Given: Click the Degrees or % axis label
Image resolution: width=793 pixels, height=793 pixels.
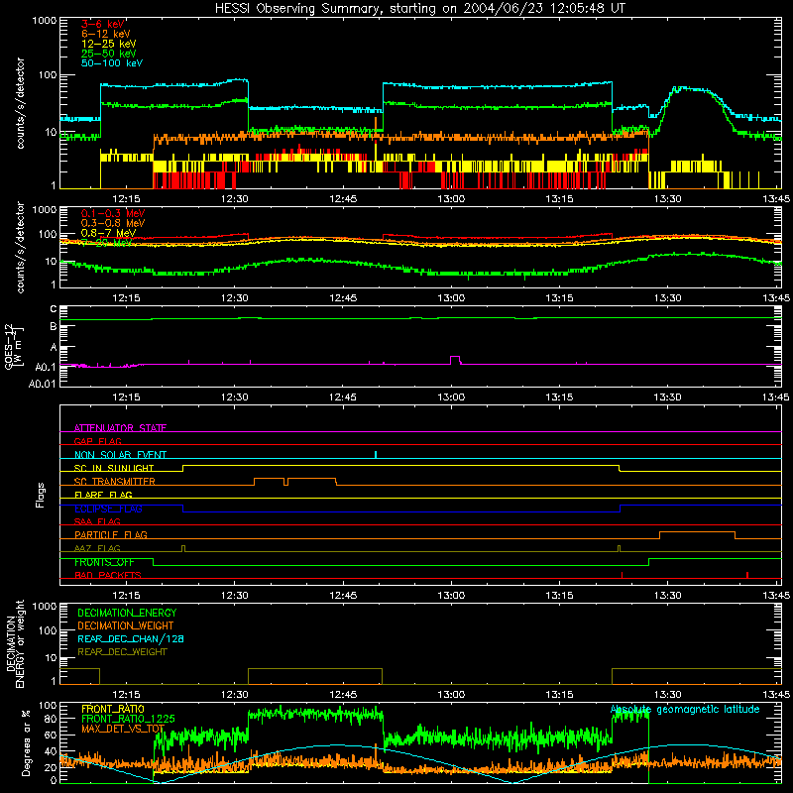Looking at the screenshot, I should coord(26,742).
